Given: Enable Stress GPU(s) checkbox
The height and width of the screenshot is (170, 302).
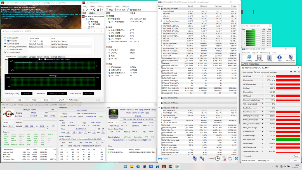Looking at the screenshot, I should point(8,52).
